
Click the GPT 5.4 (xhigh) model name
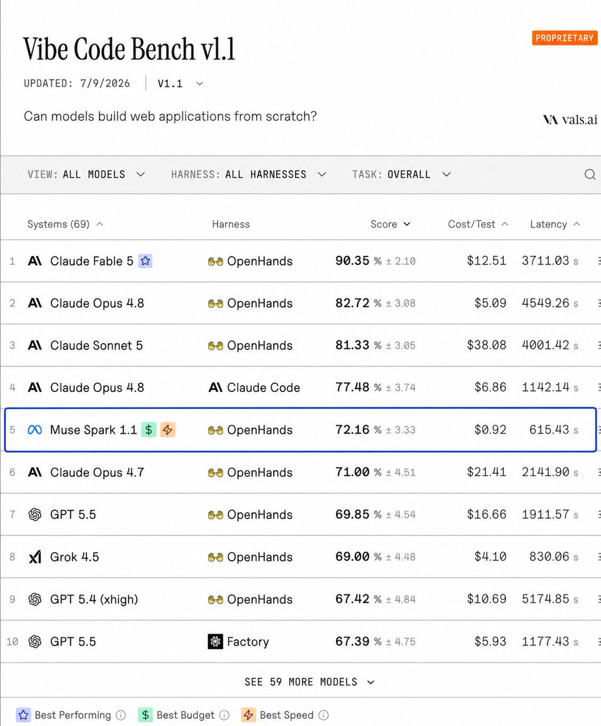tap(94, 600)
